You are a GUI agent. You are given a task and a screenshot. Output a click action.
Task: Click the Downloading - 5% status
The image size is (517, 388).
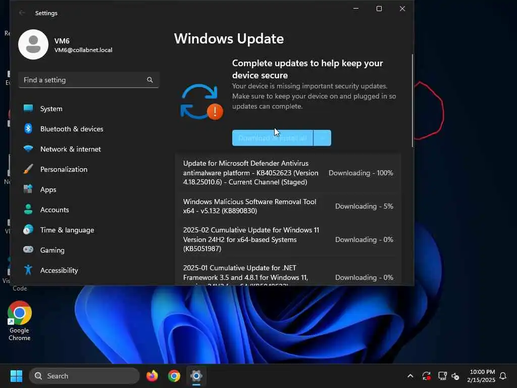tap(364, 206)
